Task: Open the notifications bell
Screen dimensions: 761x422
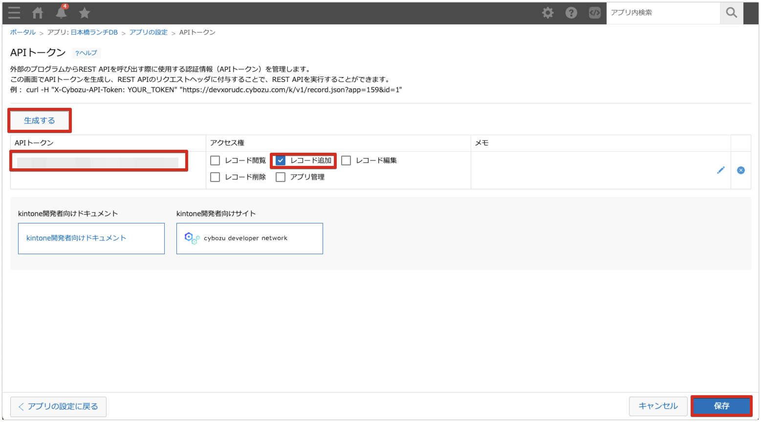Action: click(61, 12)
